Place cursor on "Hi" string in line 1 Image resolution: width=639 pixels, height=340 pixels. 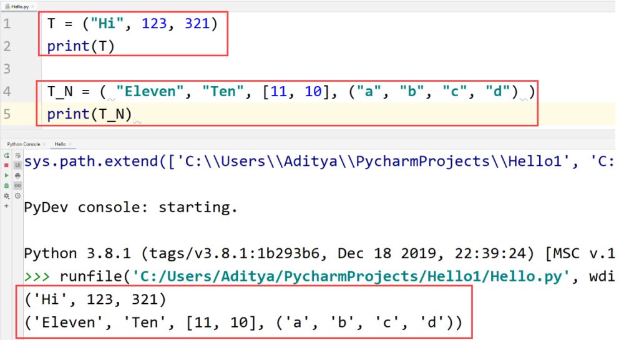tap(107, 23)
